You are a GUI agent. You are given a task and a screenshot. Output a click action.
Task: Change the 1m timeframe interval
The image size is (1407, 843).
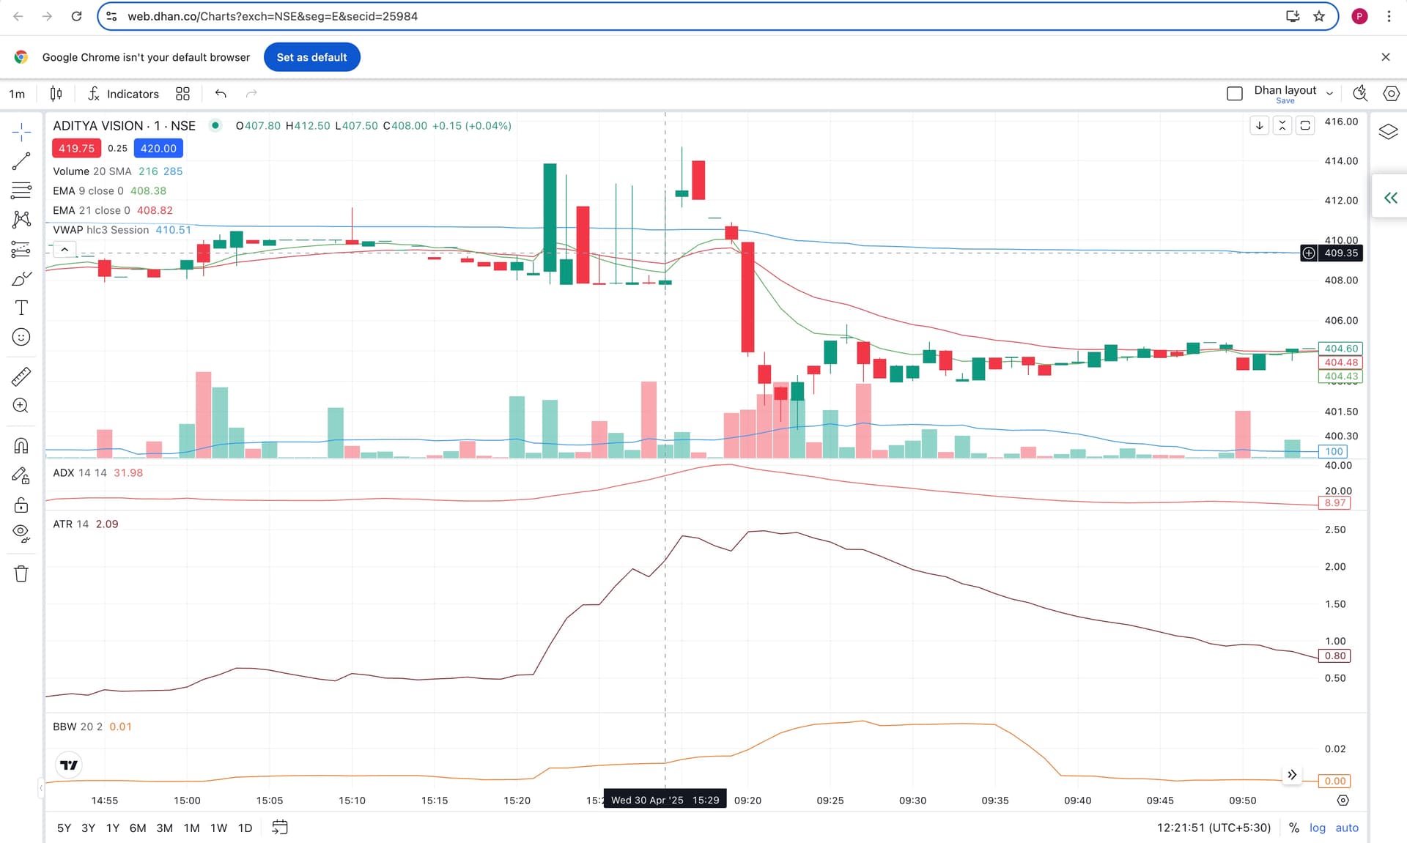[17, 94]
